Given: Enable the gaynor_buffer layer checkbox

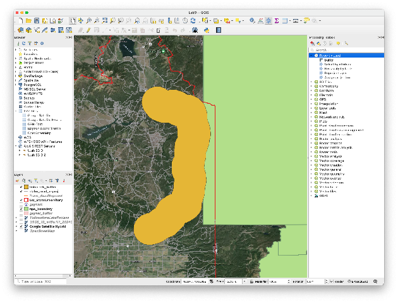Looking at the screenshot, I should coord(21,214).
